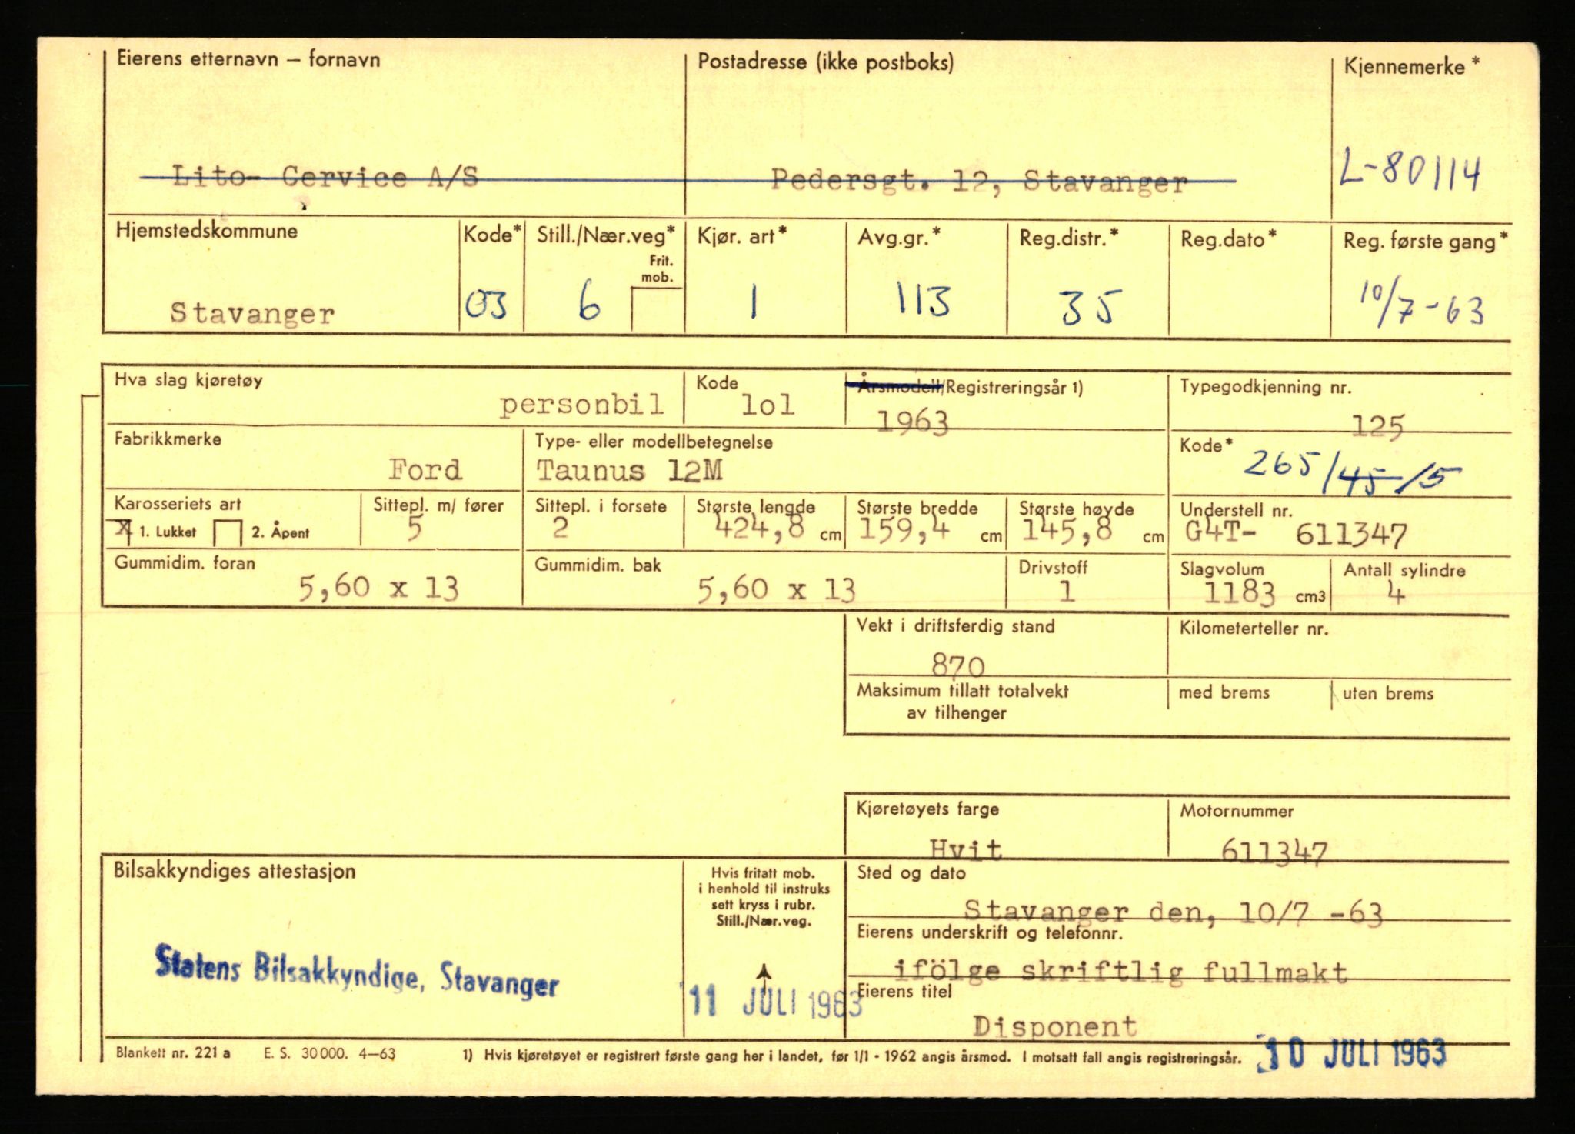Click the vehicle Kode value 'lol'

(x=767, y=405)
